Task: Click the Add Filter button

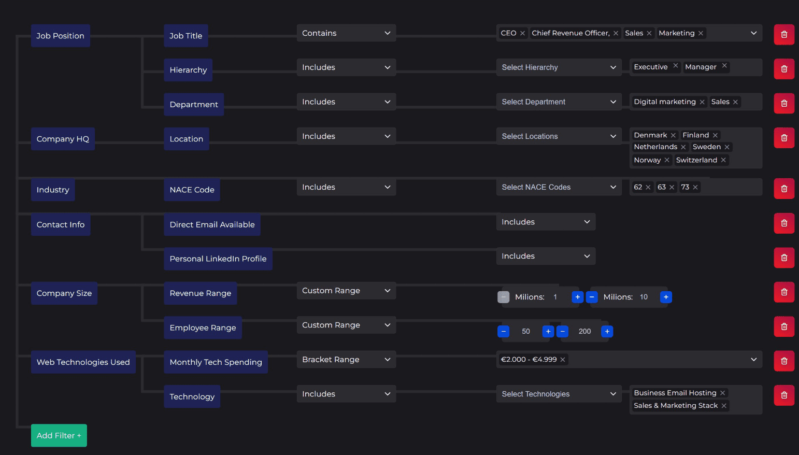Action: [59, 435]
